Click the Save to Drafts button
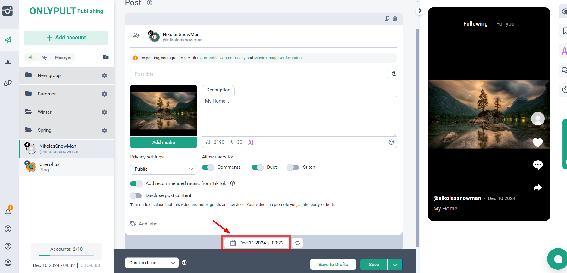This screenshot has height=273, width=567. point(333,265)
